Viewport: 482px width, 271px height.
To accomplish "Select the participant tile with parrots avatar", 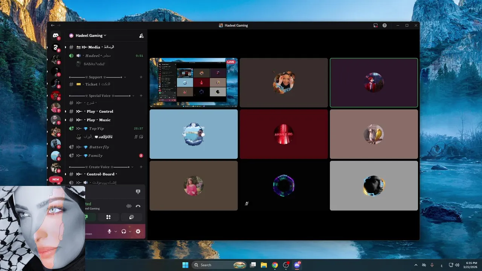I will (x=374, y=134).
